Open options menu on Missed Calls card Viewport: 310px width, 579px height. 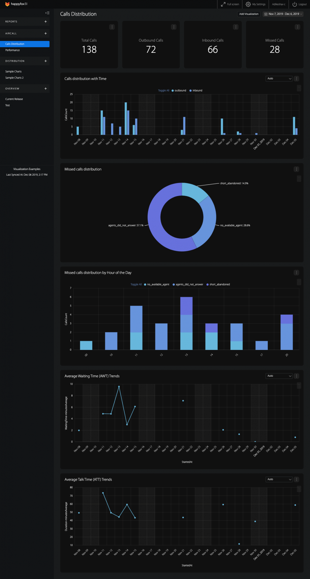pyautogui.click(x=297, y=27)
